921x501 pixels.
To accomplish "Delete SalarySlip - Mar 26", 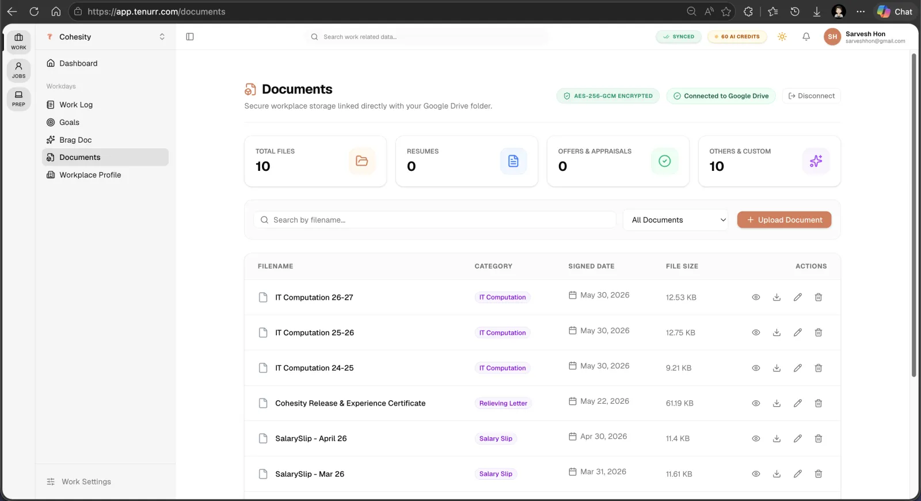I will pyautogui.click(x=819, y=474).
